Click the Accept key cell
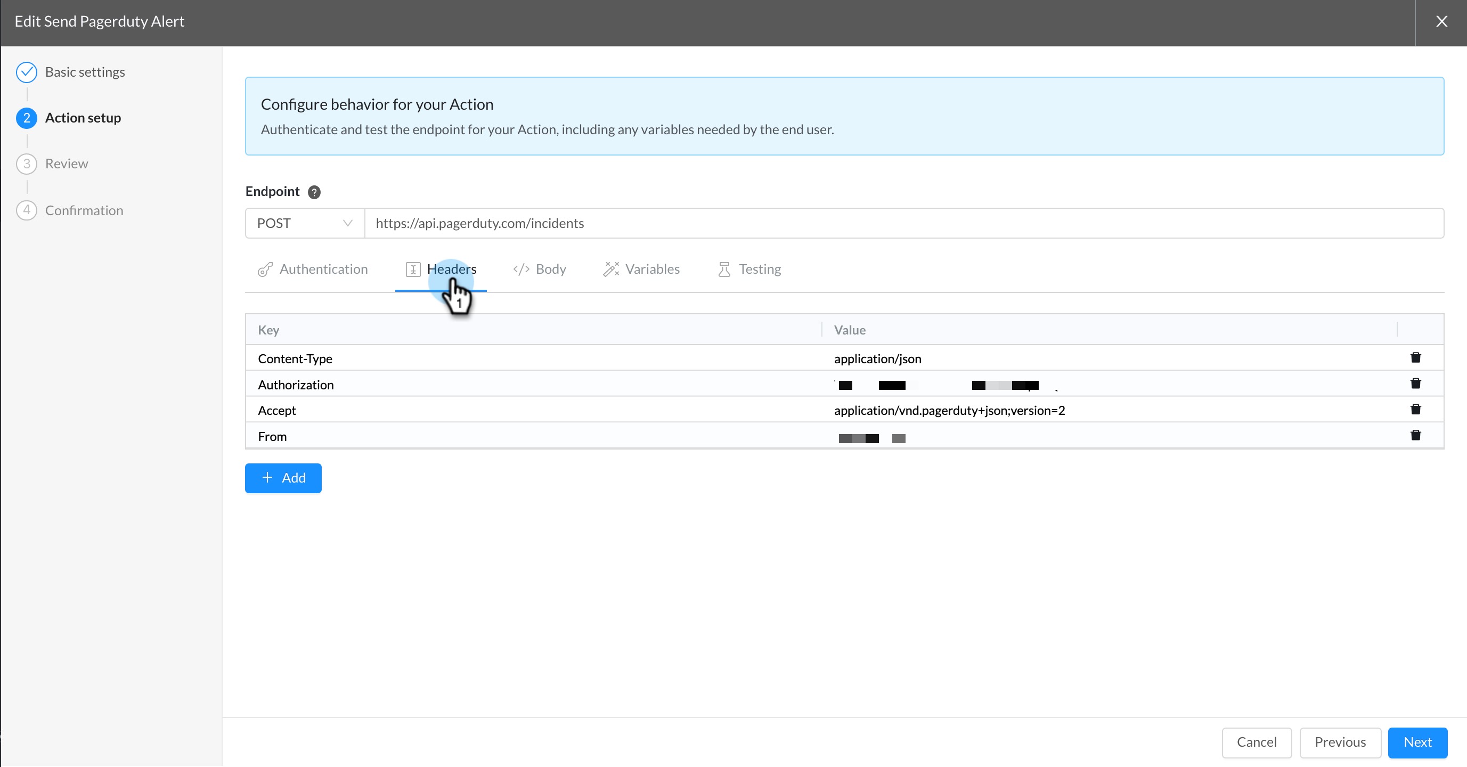The image size is (1467, 767). coord(534,411)
